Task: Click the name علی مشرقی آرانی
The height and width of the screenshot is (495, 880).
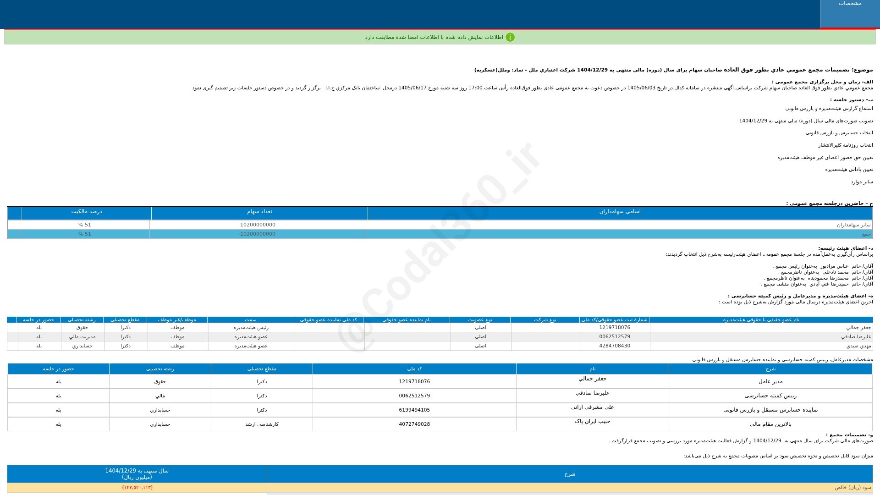Action: [x=593, y=407]
